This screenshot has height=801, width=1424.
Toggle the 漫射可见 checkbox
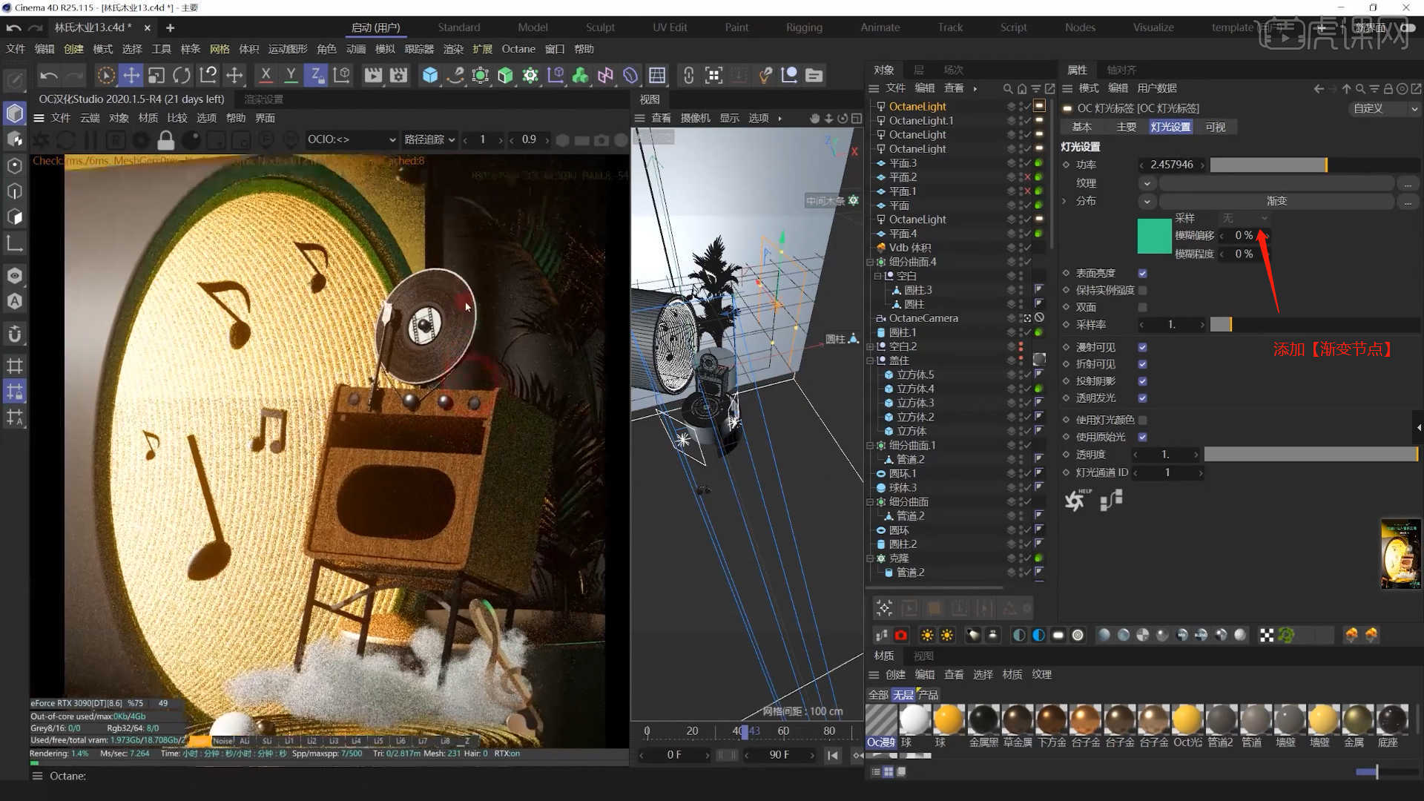tap(1143, 347)
